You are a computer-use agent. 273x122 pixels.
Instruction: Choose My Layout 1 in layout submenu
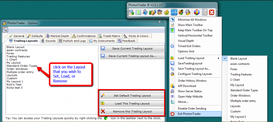coord(245,117)
